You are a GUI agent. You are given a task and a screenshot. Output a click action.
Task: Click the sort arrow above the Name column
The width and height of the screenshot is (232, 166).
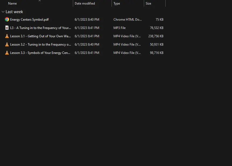(40, 1)
